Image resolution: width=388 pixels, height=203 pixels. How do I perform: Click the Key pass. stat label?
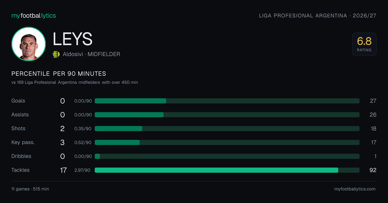click(23, 142)
